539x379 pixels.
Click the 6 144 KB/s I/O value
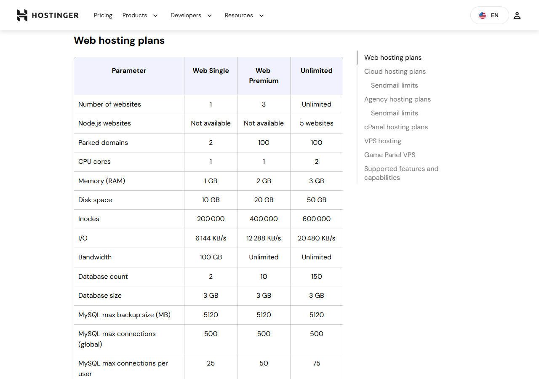(211, 238)
